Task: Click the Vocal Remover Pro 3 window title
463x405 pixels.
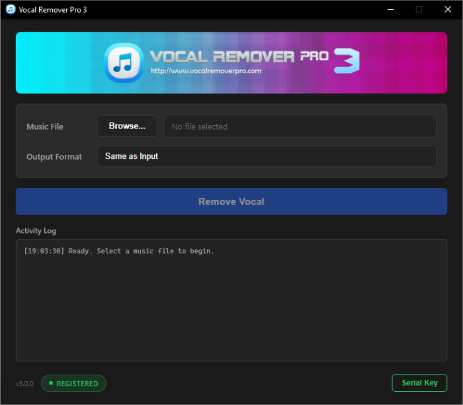Action: 53,10
